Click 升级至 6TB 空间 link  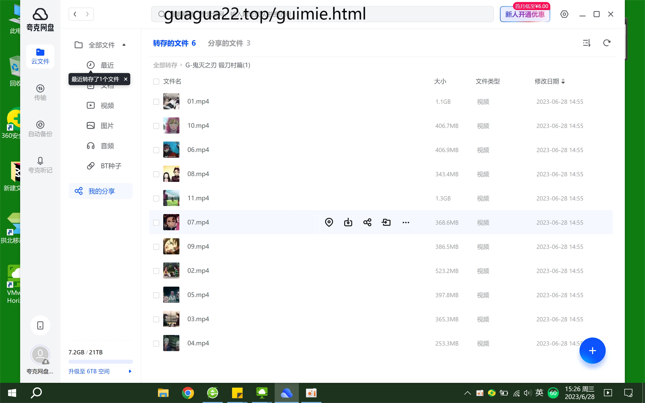click(89, 371)
